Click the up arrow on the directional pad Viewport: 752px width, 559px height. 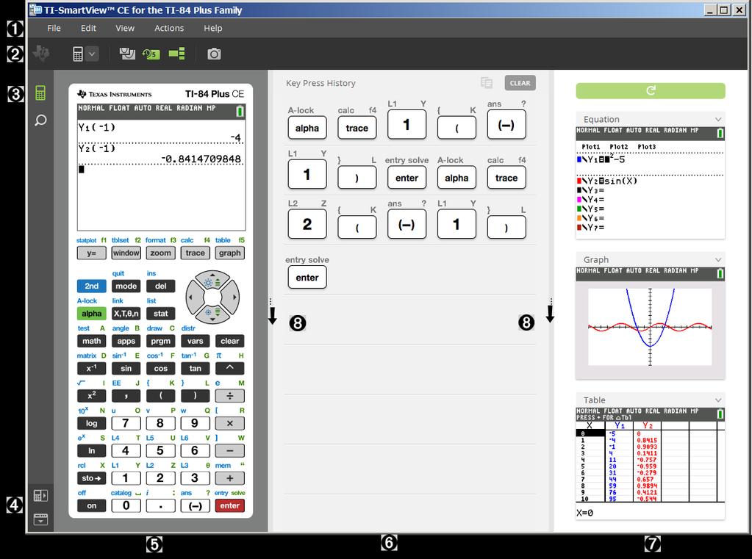212,281
